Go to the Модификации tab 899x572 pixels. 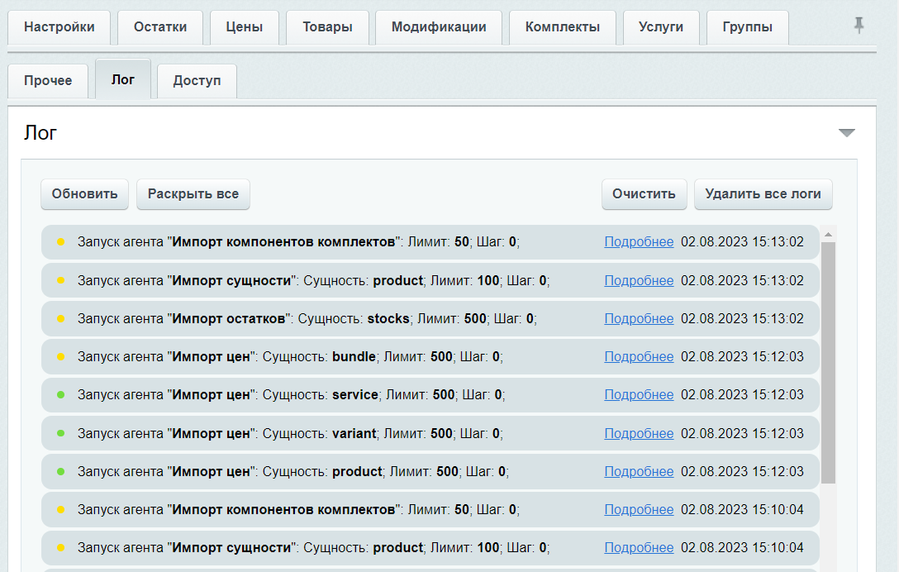[438, 27]
